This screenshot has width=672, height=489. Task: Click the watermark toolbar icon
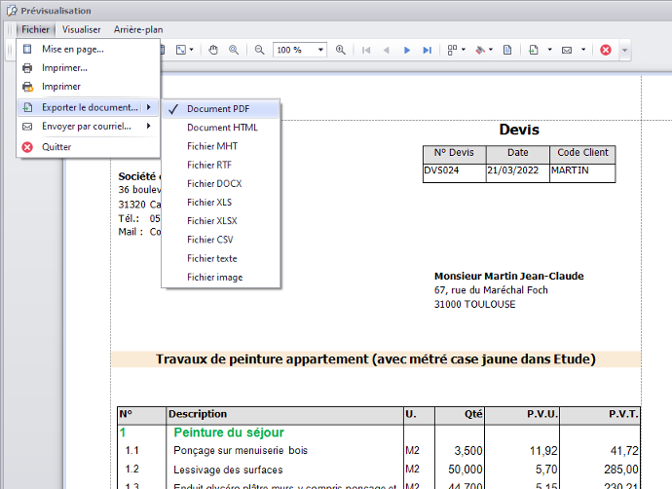coord(507,50)
